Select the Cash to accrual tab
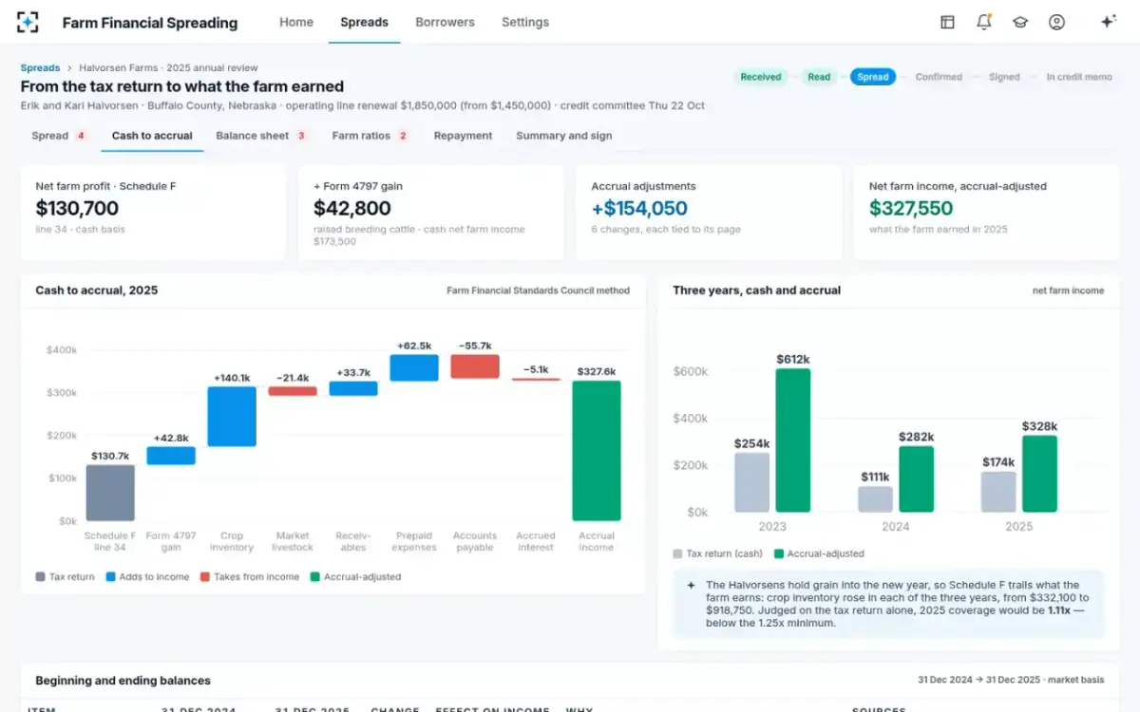Image resolution: width=1140 pixels, height=712 pixels. (x=152, y=136)
